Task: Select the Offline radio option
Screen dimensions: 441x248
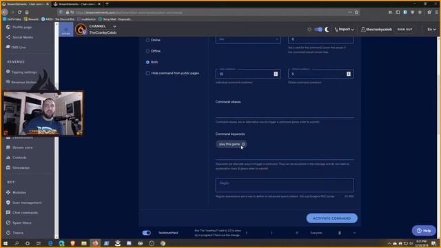Action: [147, 51]
